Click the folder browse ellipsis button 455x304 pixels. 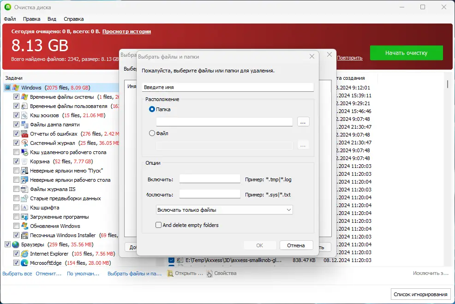coord(303,122)
